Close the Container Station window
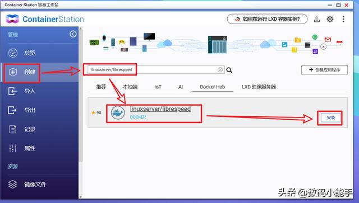Screen dimensions: 359x203 coord(347,5)
